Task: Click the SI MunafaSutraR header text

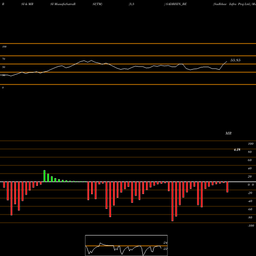Action: 63,4
